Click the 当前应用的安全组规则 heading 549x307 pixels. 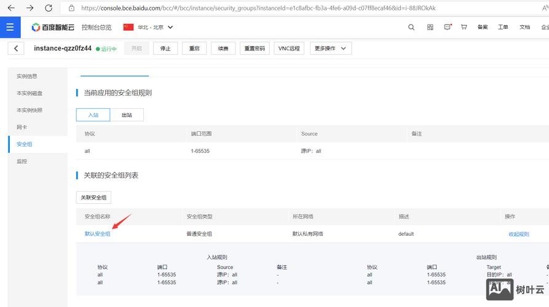(117, 93)
